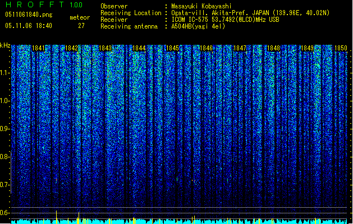Screen dimensions: 353x224
Task: Click the 1849 time marker
Action: pyautogui.click(x=308, y=48)
